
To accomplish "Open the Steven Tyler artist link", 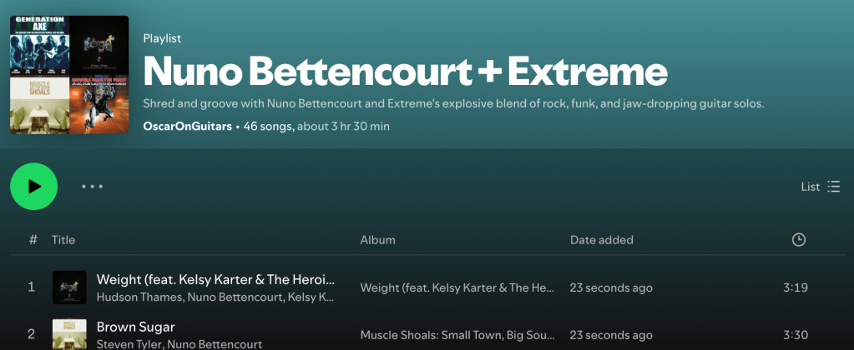I will tap(127, 343).
